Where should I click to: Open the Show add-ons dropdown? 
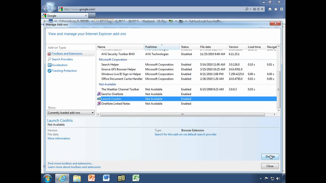pos(71,113)
